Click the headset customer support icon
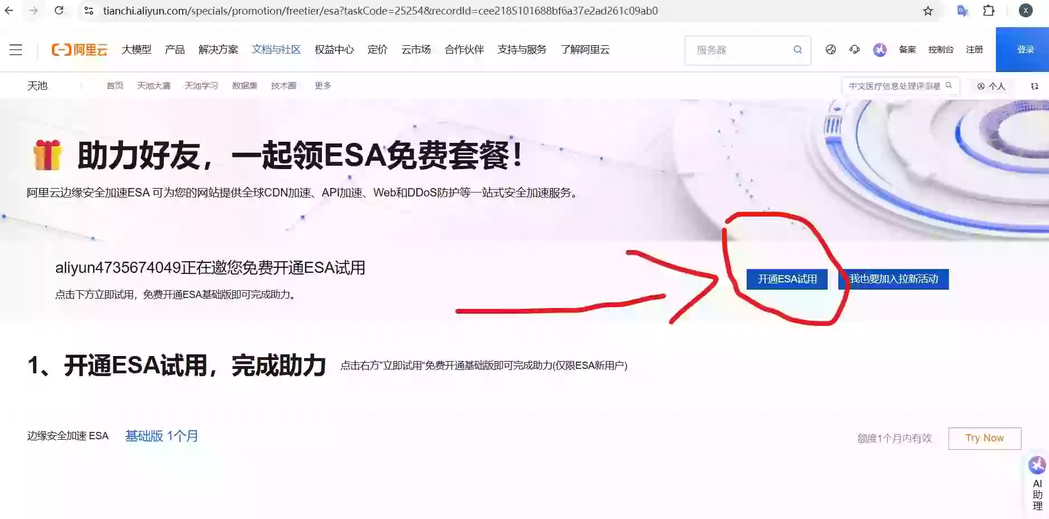The image size is (1049, 519). pos(853,50)
